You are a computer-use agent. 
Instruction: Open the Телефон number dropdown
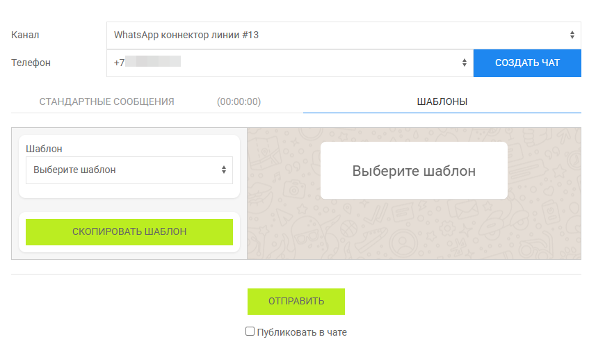point(290,63)
